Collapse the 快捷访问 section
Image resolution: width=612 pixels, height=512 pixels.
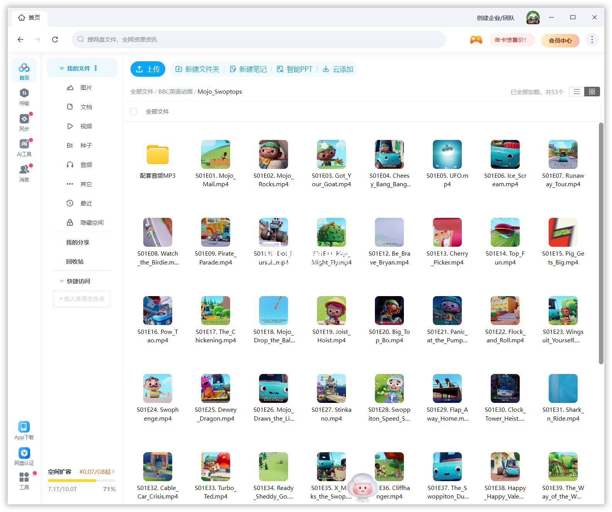(61, 281)
